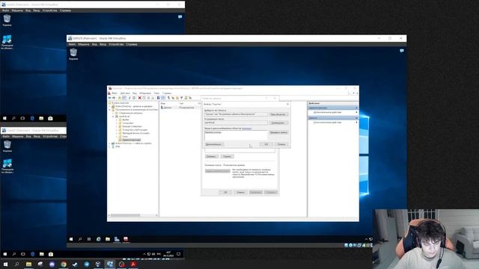Open Edge in top-left VM taskbar
479x269 pixels.
pyautogui.click(x=32, y=118)
